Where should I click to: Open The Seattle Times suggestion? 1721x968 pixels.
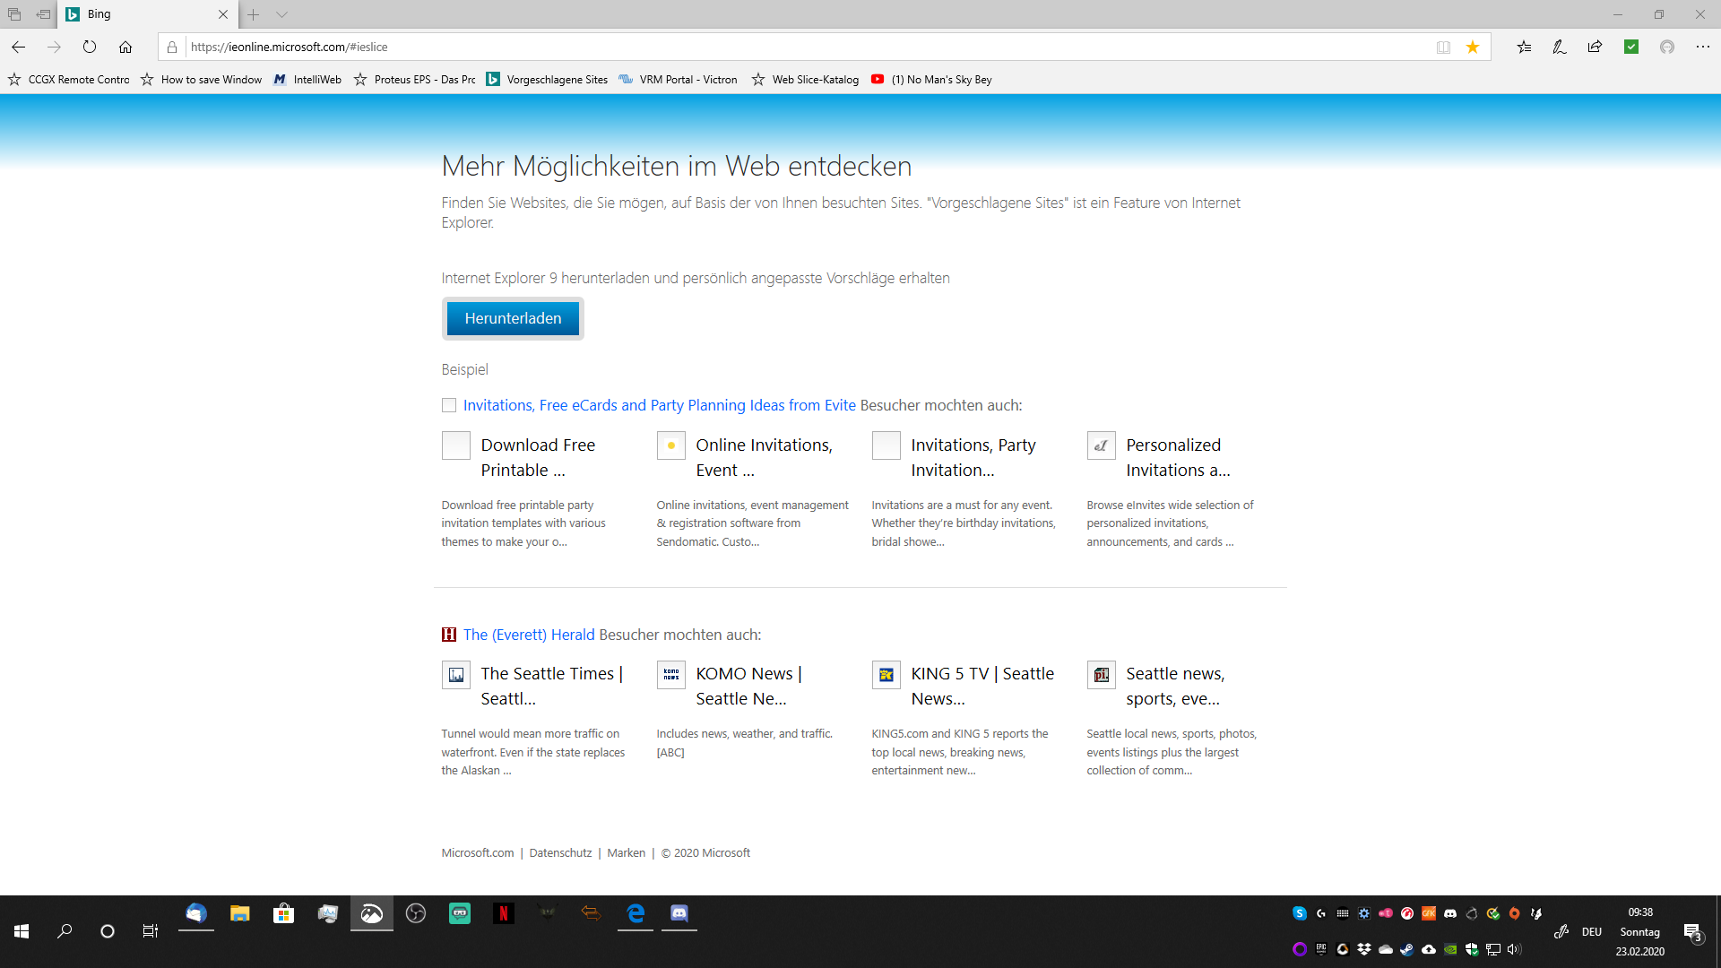pyautogui.click(x=551, y=686)
